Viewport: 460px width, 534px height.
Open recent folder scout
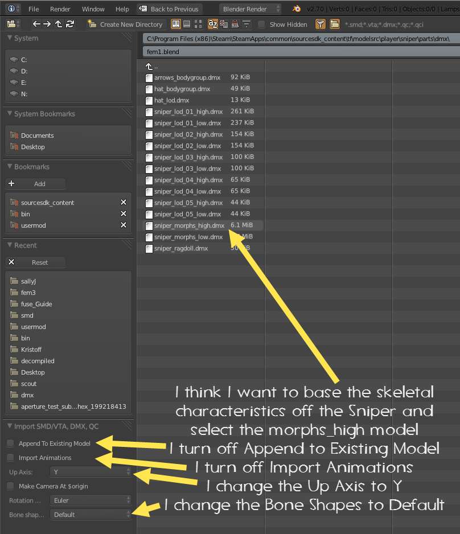click(x=68, y=384)
